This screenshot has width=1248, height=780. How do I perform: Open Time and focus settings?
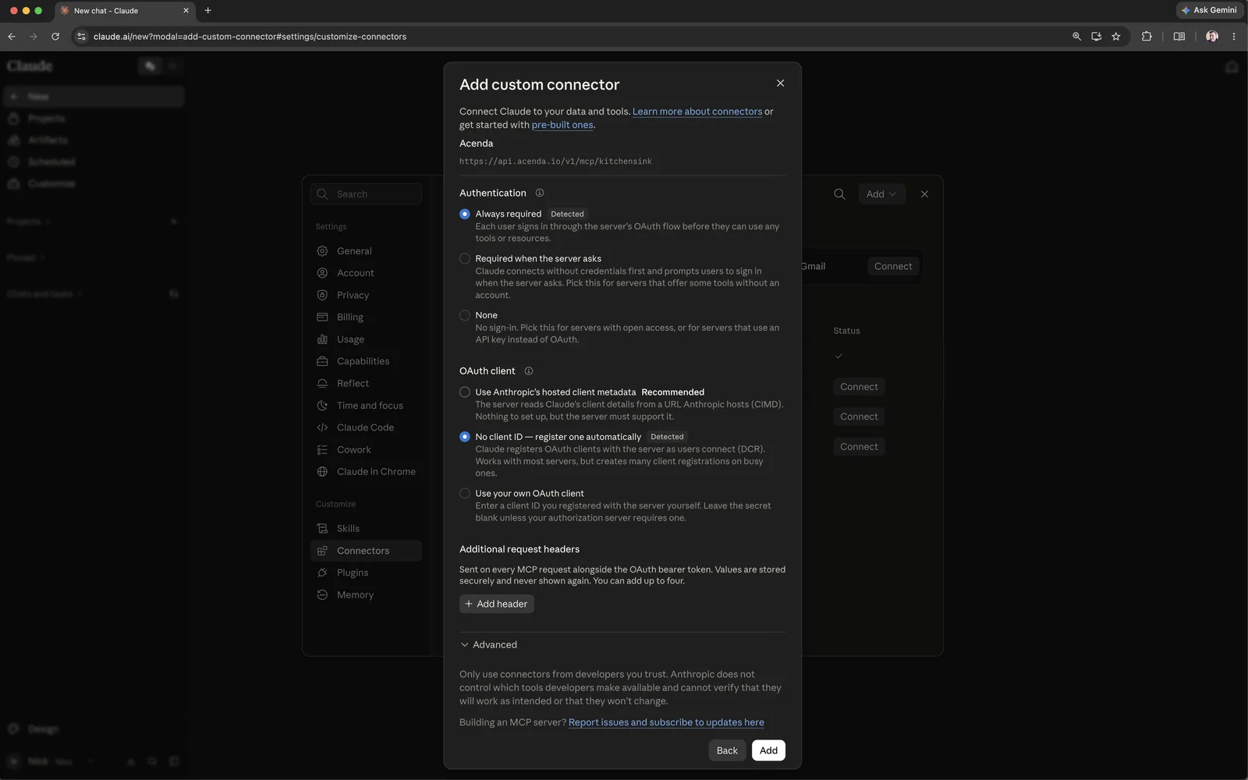[x=366, y=406]
